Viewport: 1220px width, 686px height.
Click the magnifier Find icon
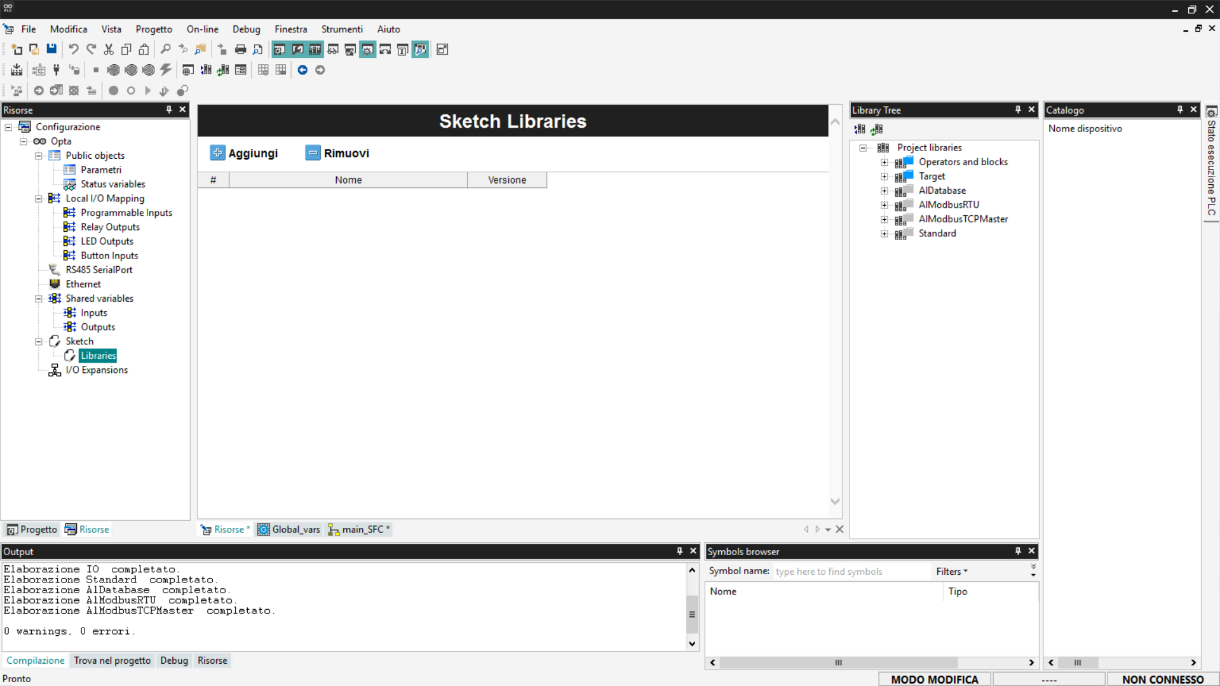[165, 50]
